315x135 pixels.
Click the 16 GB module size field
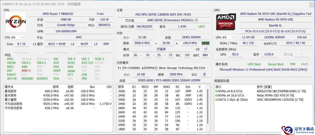[141, 75]
